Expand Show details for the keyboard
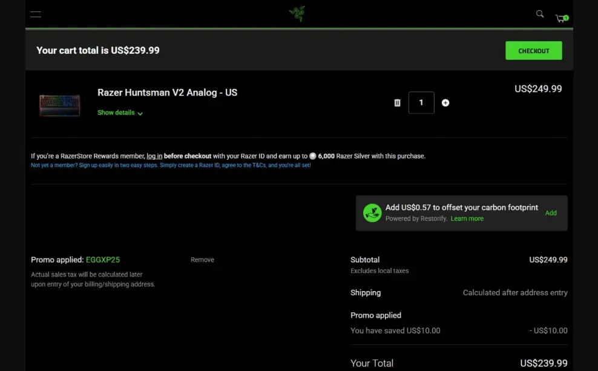The width and height of the screenshot is (598, 371). [x=120, y=113]
